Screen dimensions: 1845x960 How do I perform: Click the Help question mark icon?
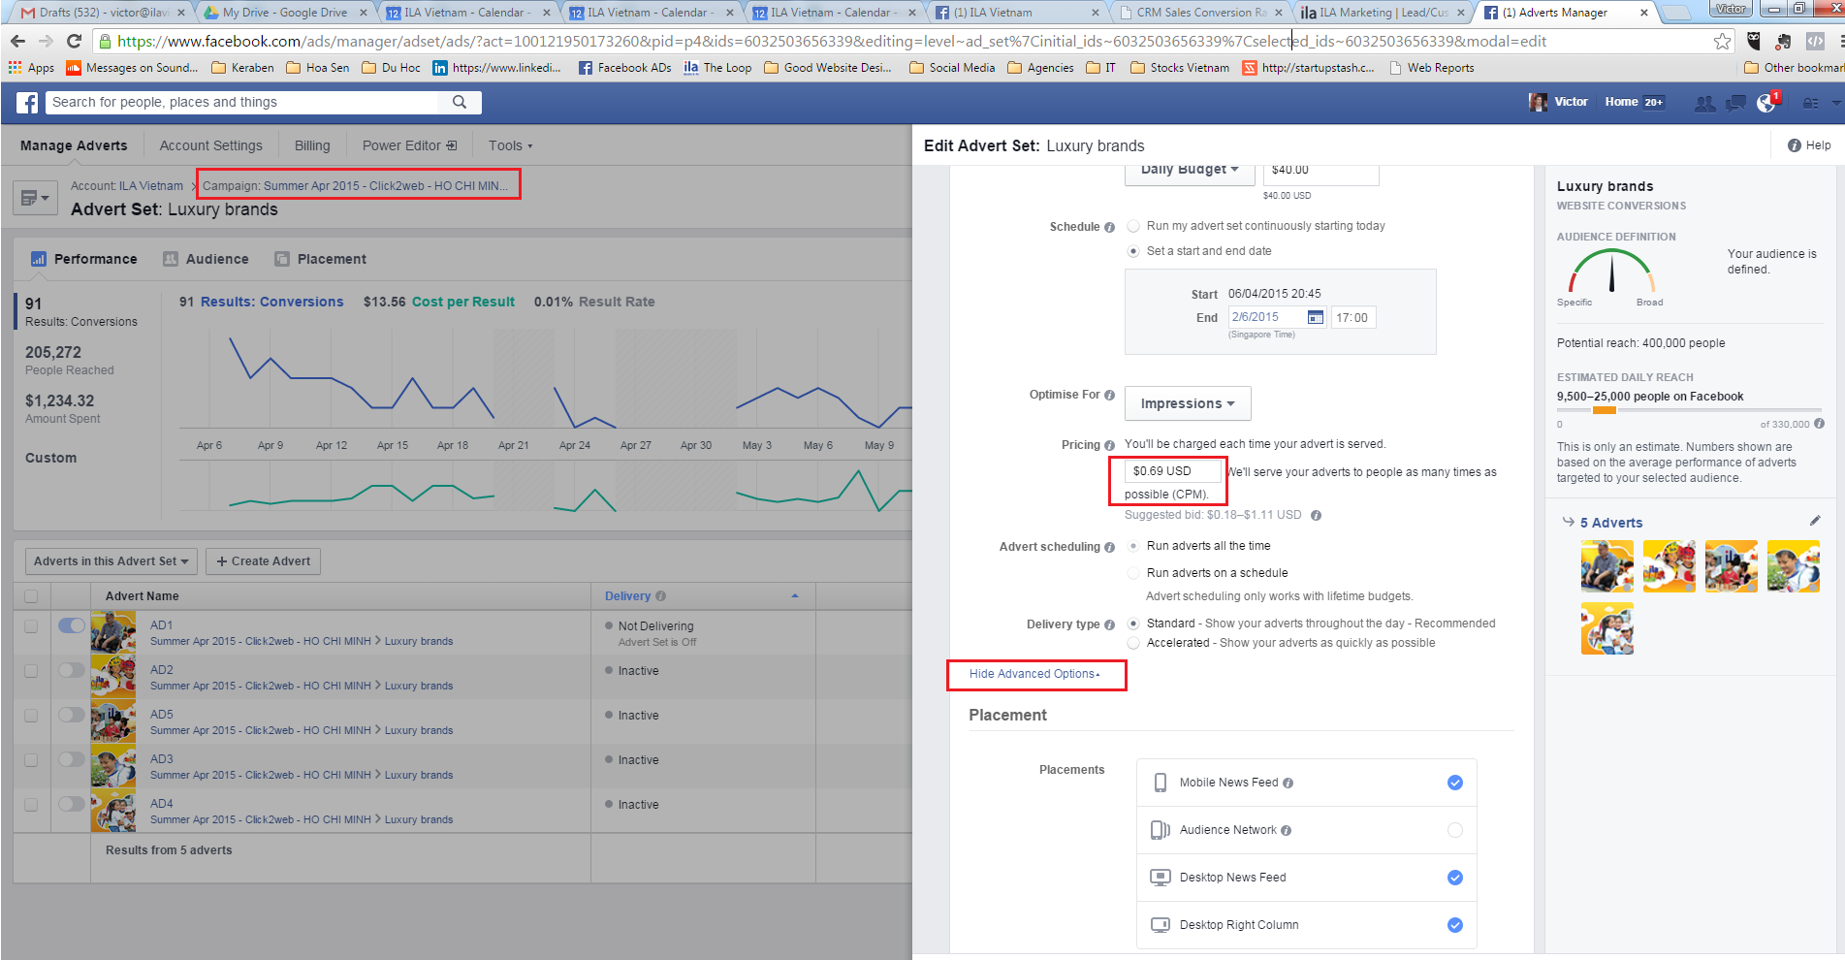[x=1795, y=145]
